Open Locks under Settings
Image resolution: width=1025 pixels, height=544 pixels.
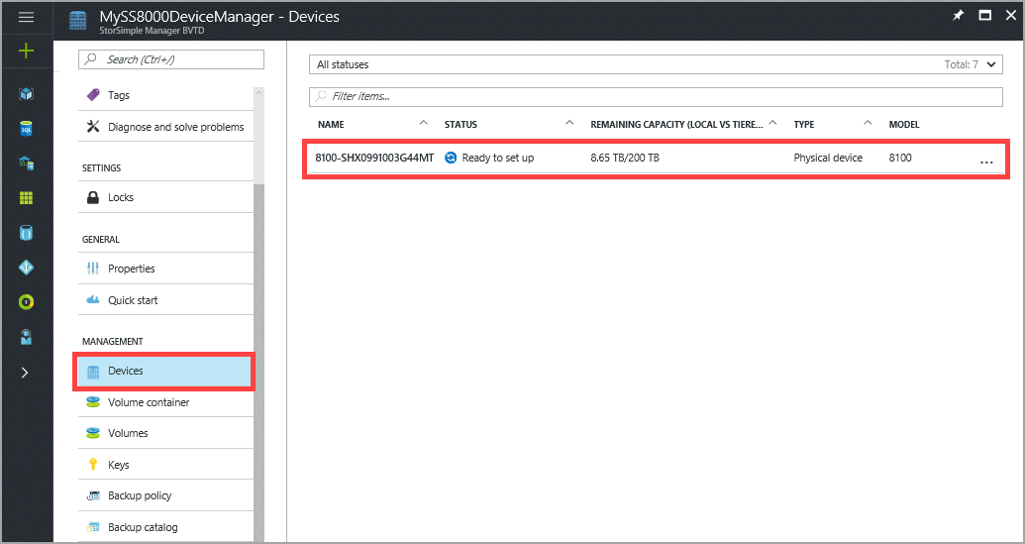coord(166,197)
